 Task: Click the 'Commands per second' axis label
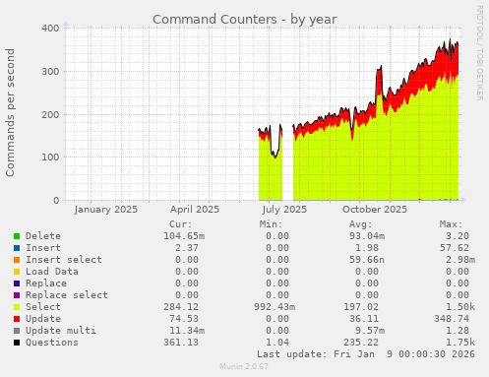pyautogui.click(x=10, y=112)
